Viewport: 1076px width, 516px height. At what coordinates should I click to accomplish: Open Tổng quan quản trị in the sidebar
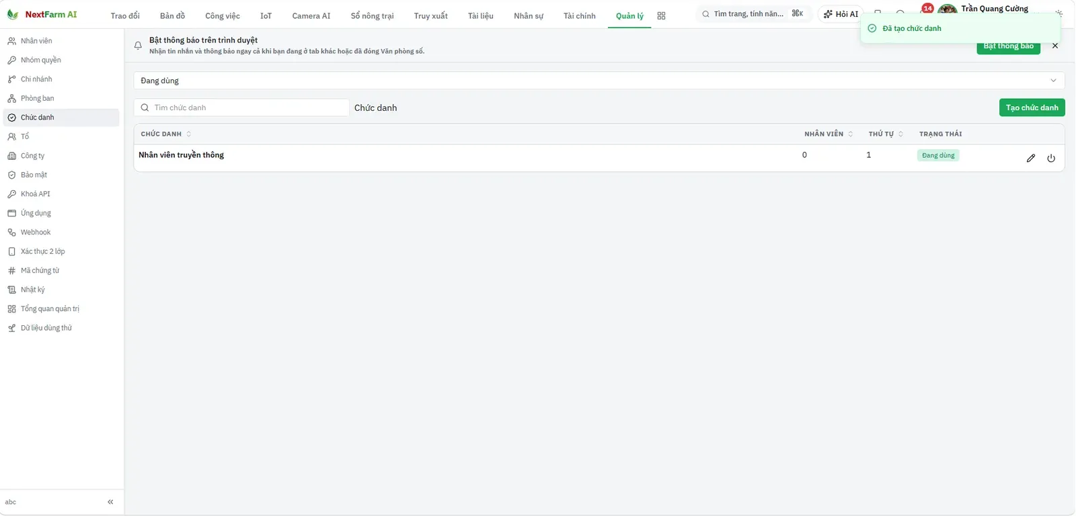61,309
